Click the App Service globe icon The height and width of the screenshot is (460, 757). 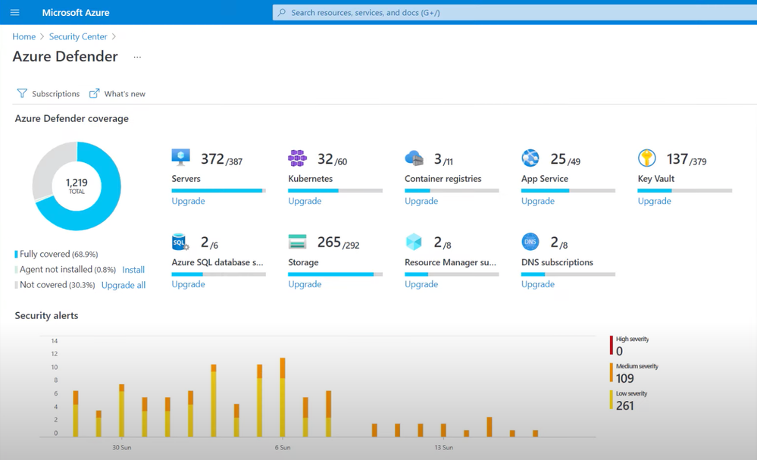pos(530,158)
